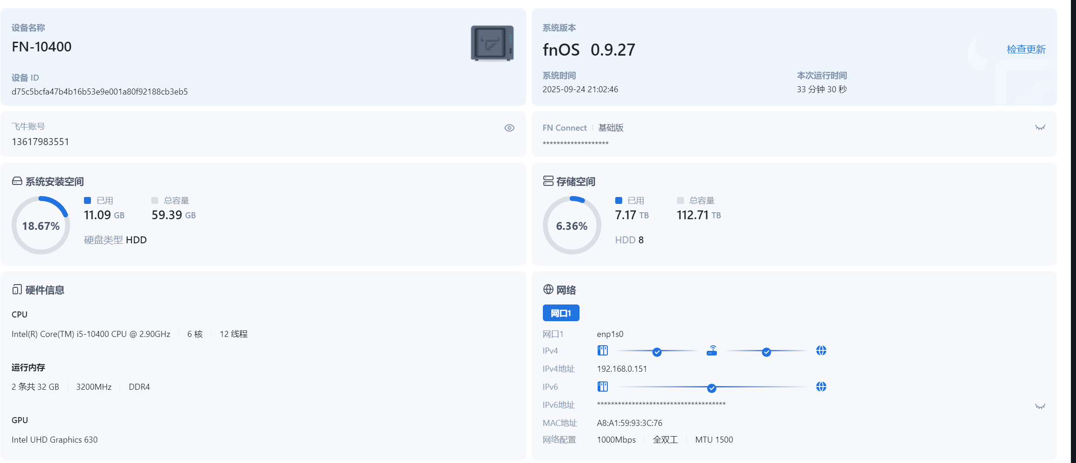Click the 18.67% system space usage ring
This screenshot has width=1076, height=463.
coord(41,226)
